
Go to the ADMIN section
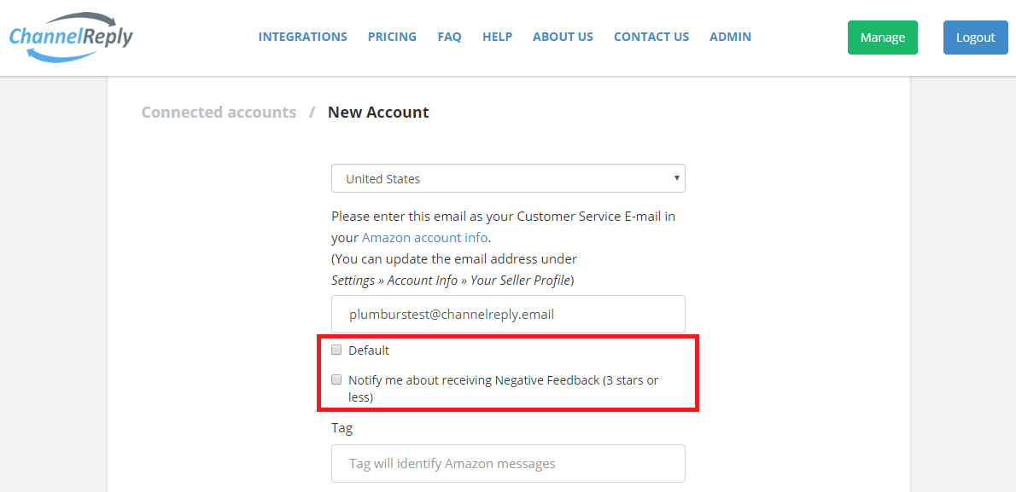730,37
